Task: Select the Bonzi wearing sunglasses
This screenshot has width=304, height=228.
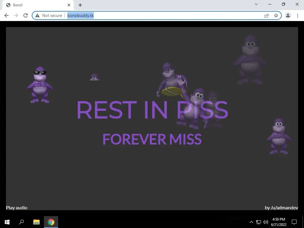Action: pos(40,85)
